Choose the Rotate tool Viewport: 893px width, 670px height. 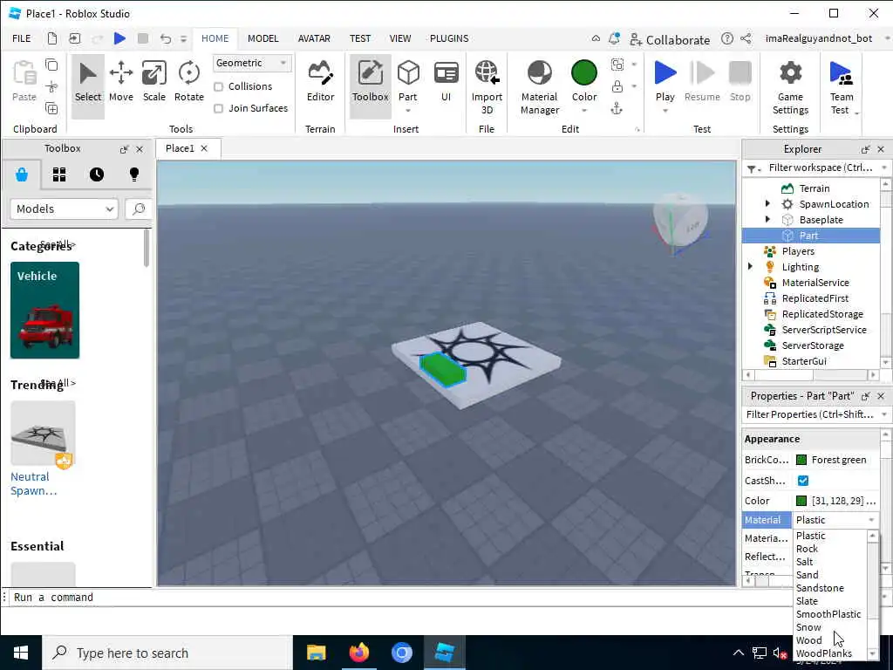tap(188, 81)
